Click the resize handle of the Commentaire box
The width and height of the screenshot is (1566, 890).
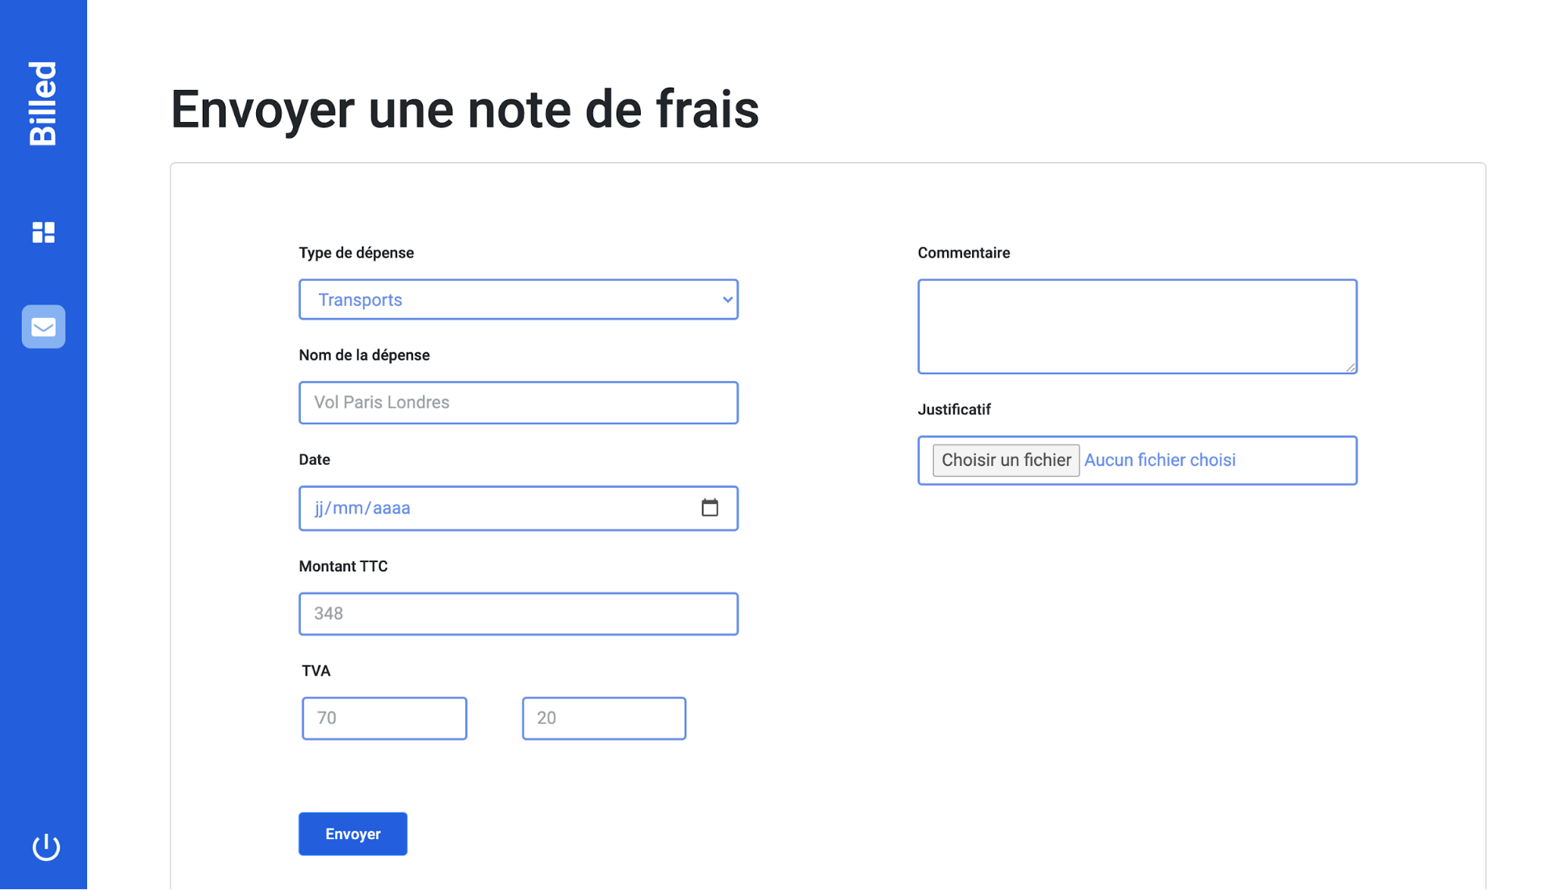[1351, 368]
